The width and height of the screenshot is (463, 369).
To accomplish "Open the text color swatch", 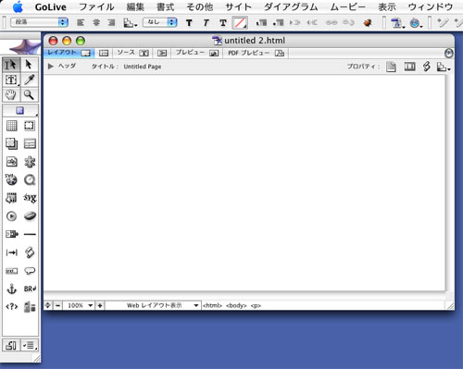I will click(240, 23).
